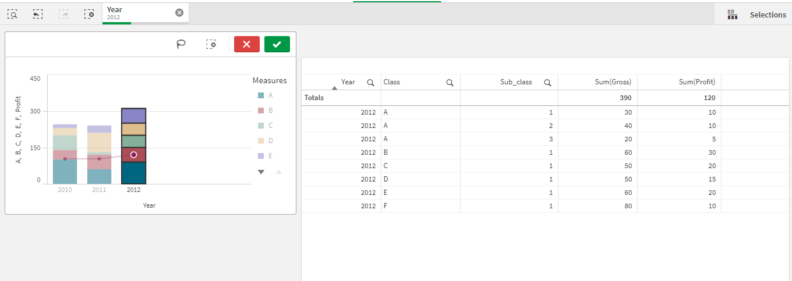Search in the Sub_class column

point(547,83)
